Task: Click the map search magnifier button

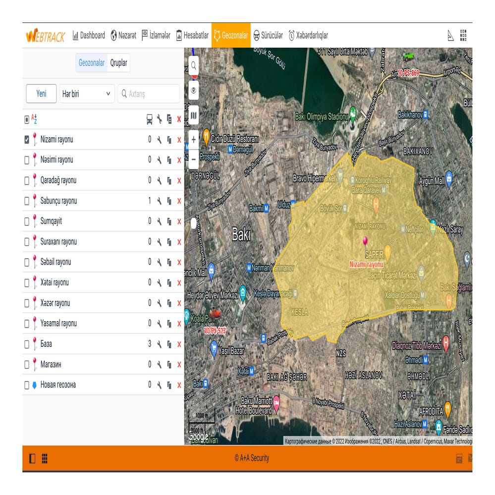Action: (x=193, y=65)
